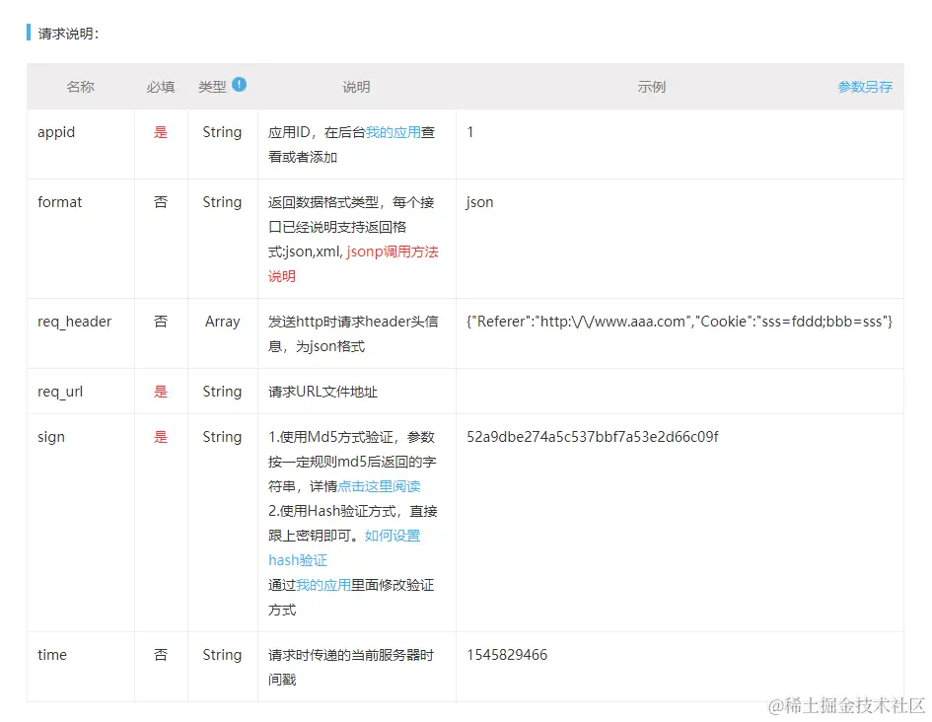This screenshot has width=932, height=722.
Task: Click the 名称 column header
Action: [x=80, y=87]
